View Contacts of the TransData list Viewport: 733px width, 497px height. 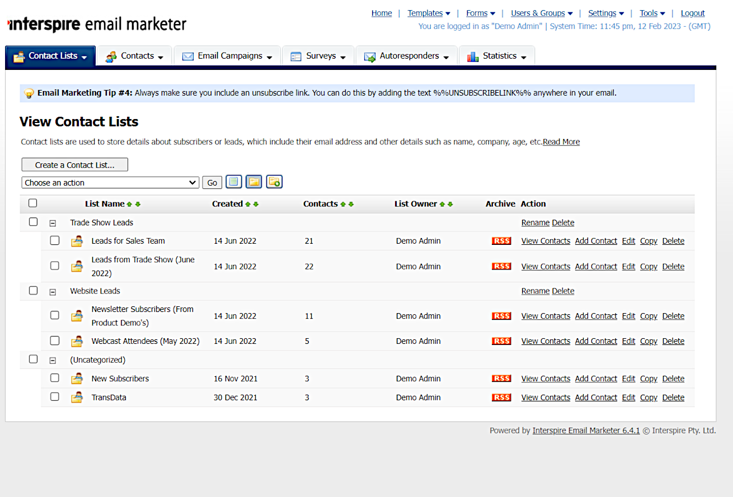point(546,397)
